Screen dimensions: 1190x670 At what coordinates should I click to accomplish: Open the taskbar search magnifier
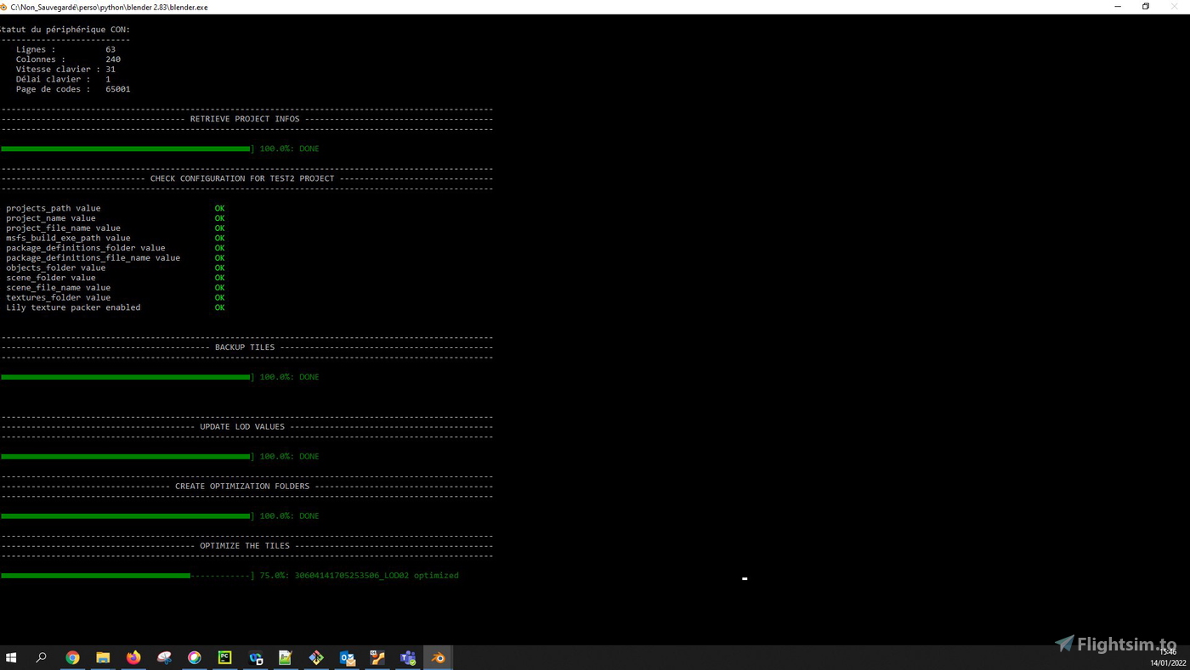(41, 657)
